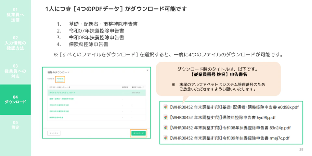
Task: Select 基礎・配偶者・調整控除申告書 row in dialog
Action: click(x=97, y=99)
